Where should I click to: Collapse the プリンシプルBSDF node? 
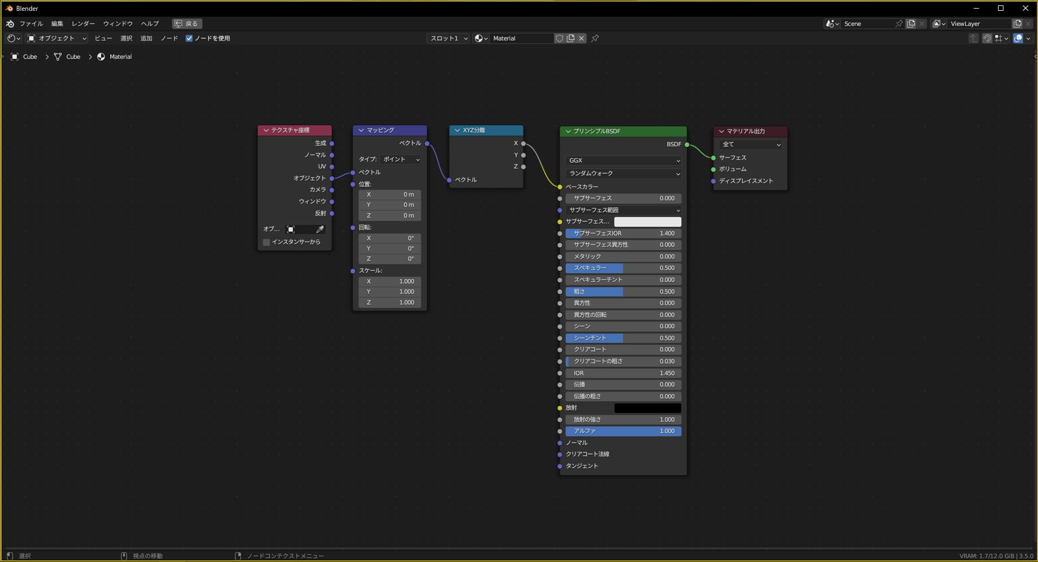[x=568, y=131]
